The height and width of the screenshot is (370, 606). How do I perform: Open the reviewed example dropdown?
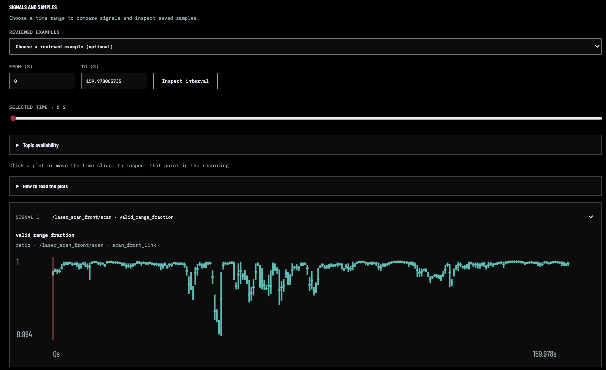tap(305, 47)
